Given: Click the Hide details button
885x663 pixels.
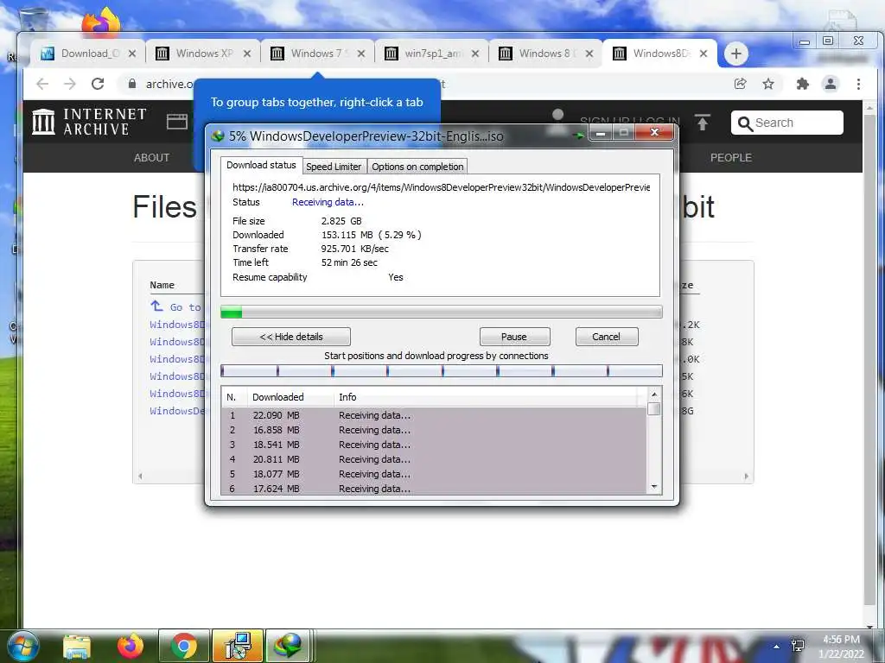Looking at the screenshot, I should 290,337.
